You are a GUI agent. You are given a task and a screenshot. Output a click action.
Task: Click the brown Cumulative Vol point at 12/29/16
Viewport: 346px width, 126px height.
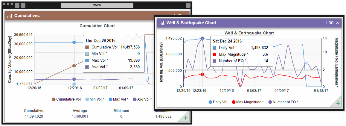pyautogui.click(x=74, y=66)
